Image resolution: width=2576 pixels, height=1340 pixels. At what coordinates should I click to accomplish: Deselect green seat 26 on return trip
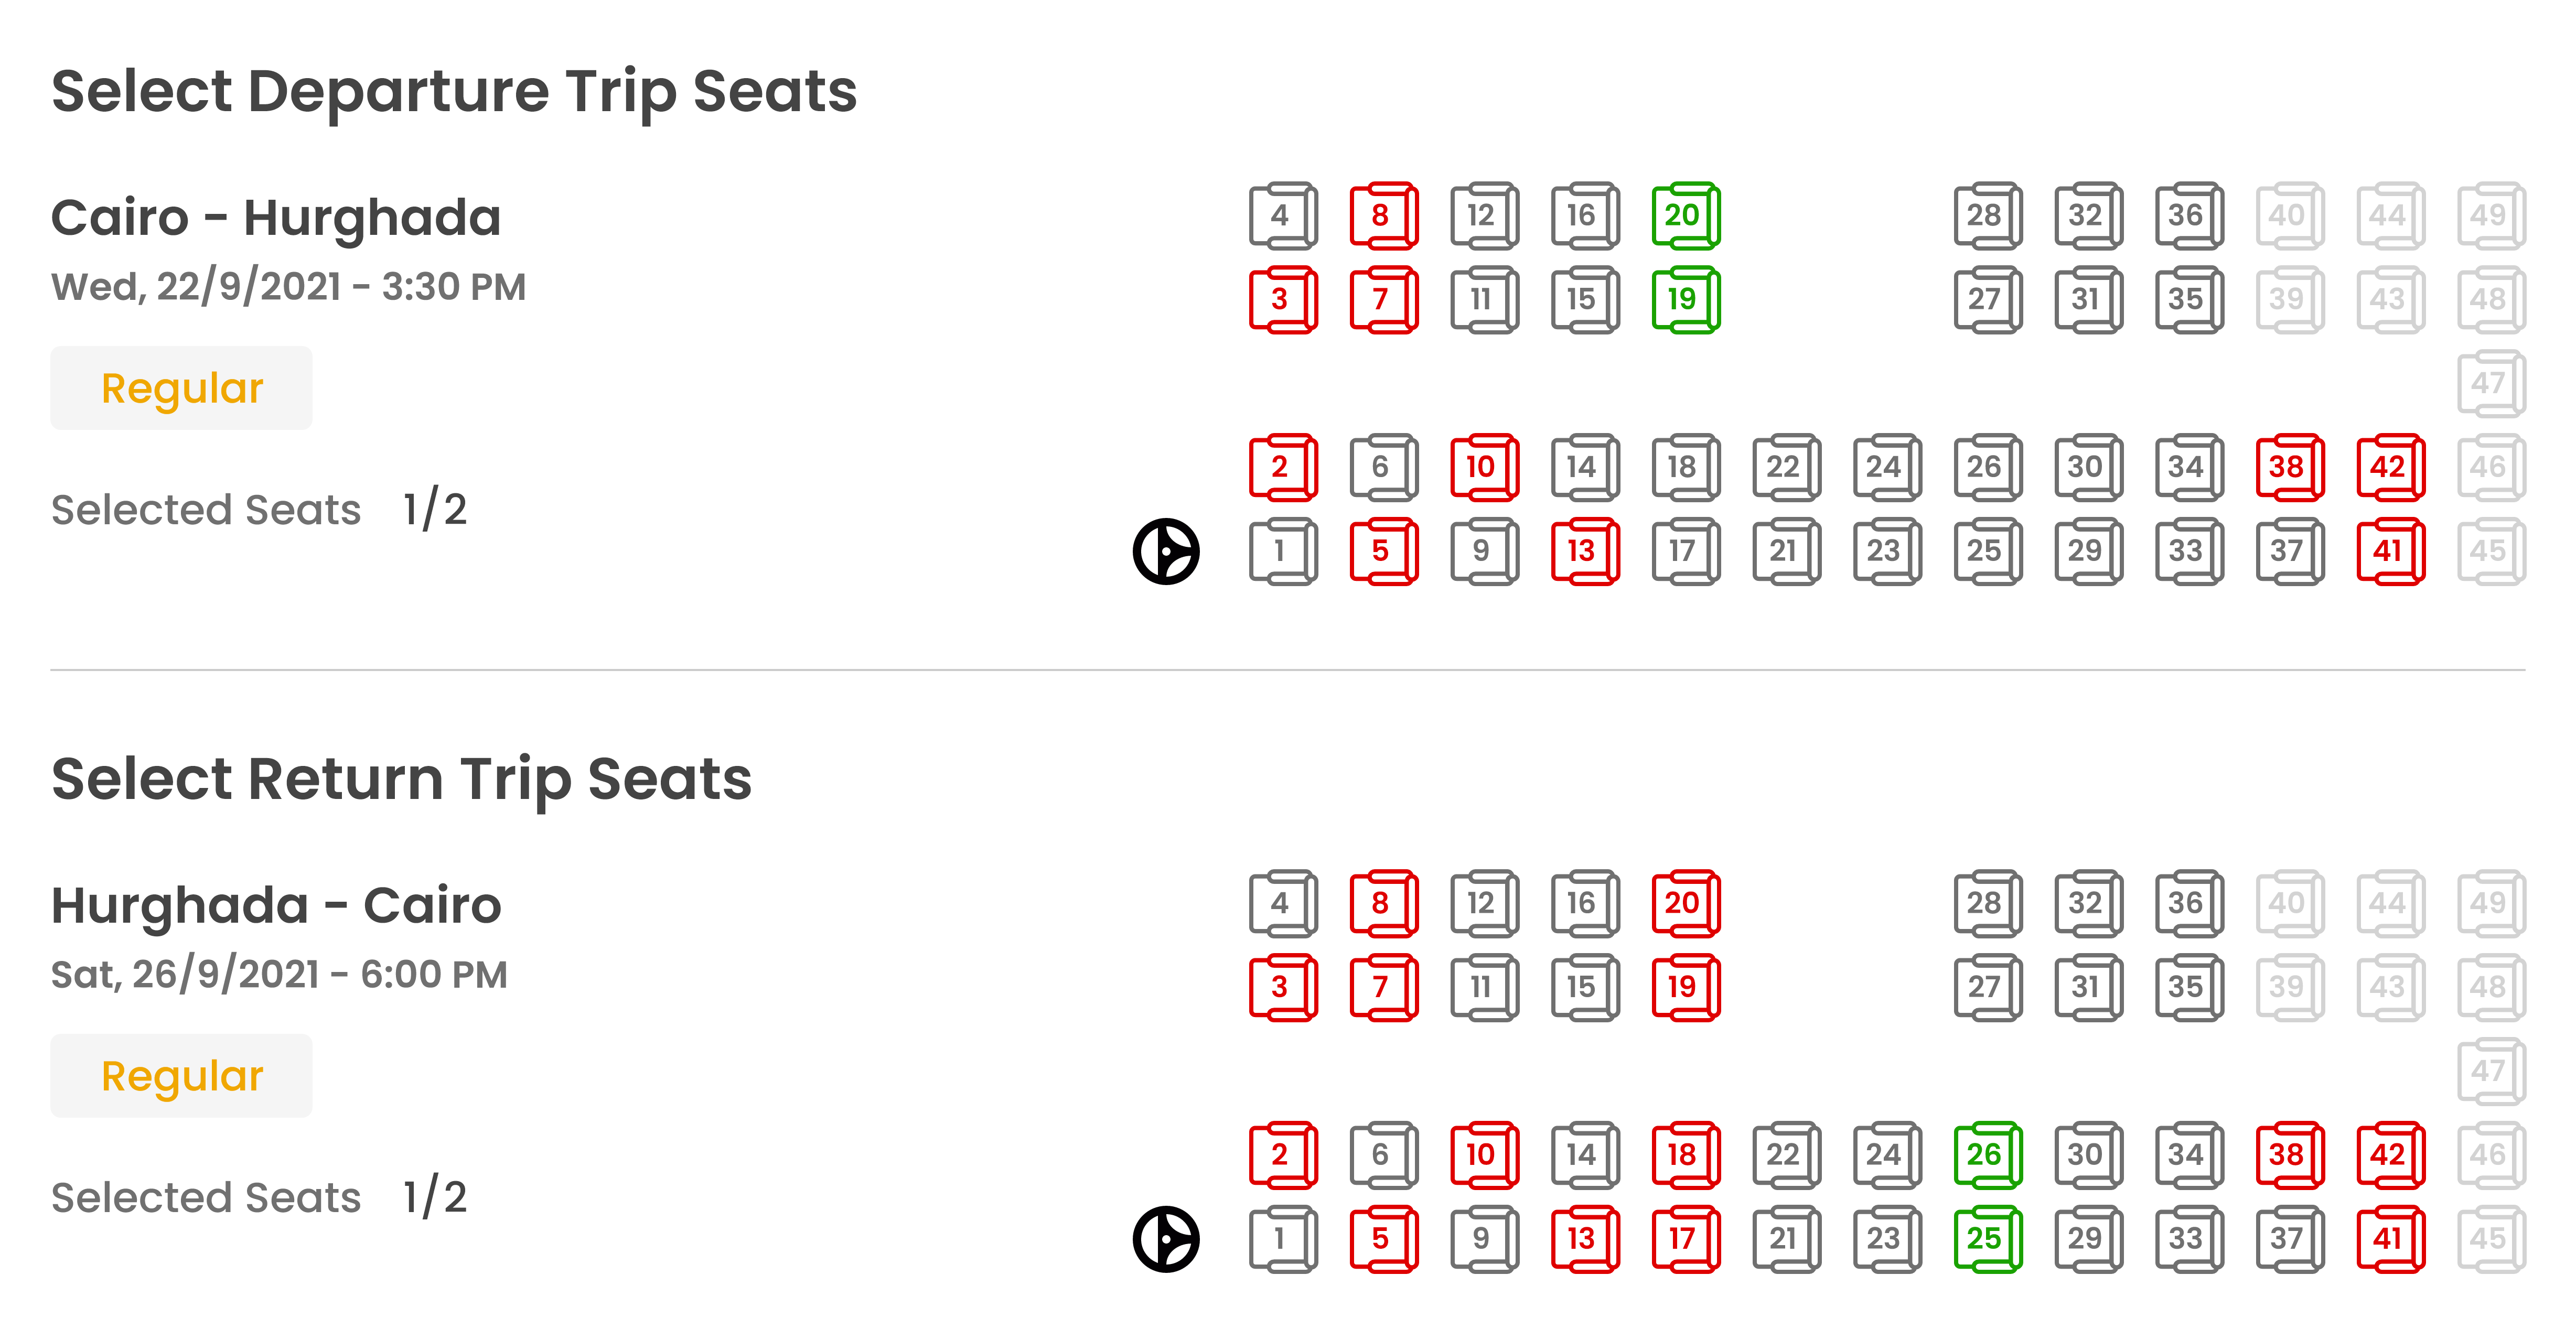point(1987,1155)
